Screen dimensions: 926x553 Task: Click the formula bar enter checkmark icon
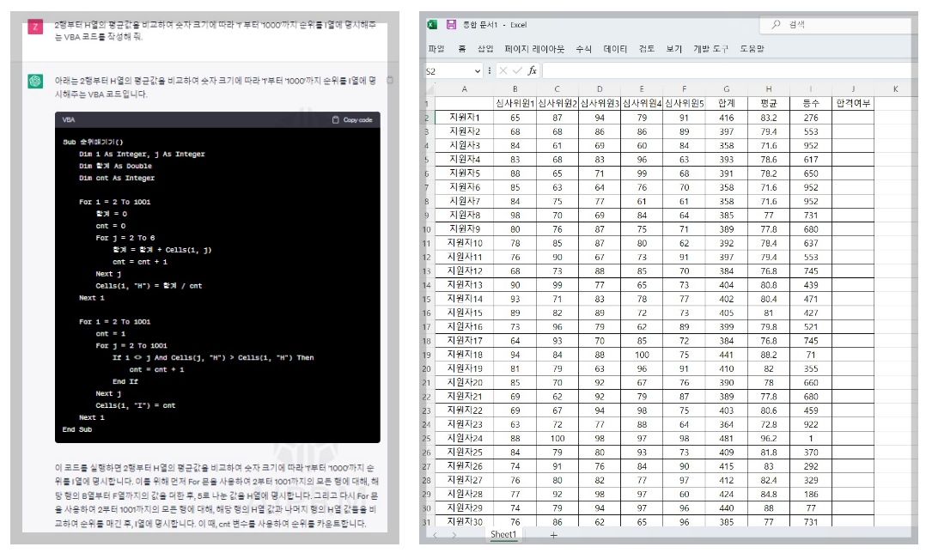(517, 70)
